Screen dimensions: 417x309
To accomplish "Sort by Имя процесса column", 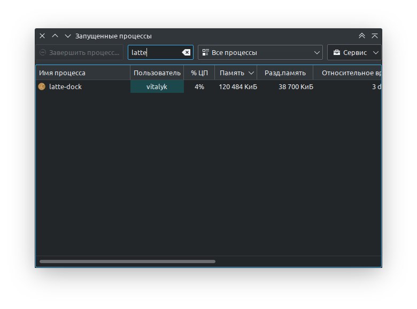I will click(x=83, y=73).
